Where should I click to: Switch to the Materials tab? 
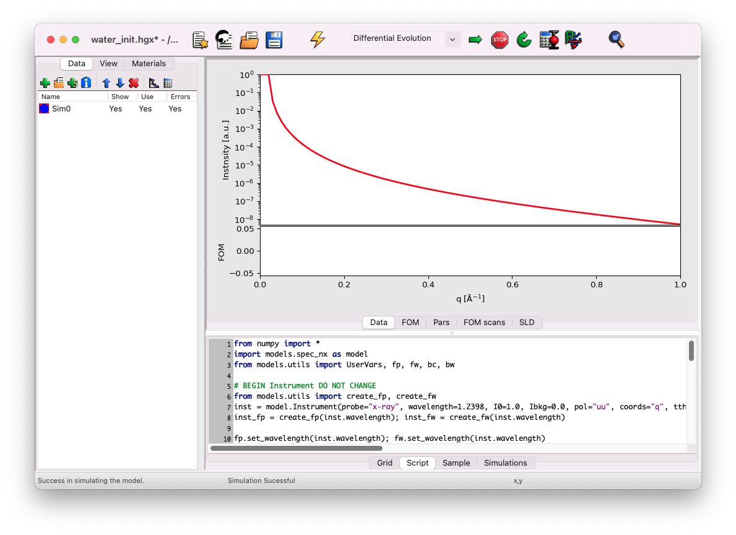pos(149,63)
